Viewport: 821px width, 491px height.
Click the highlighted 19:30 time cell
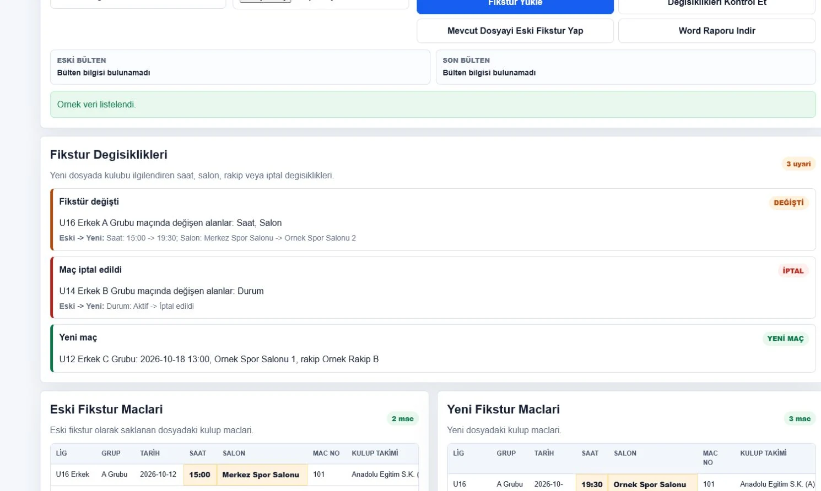pos(592,484)
